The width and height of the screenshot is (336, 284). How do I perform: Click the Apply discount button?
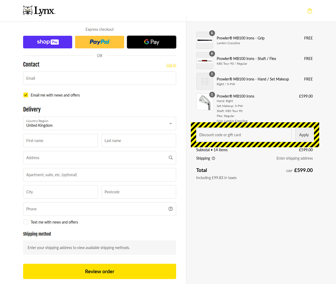pos(304,135)
